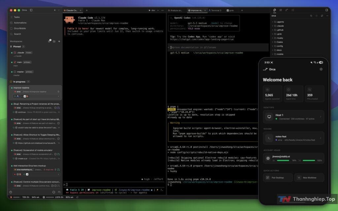Go back with the left arrow

click(55, 10)
